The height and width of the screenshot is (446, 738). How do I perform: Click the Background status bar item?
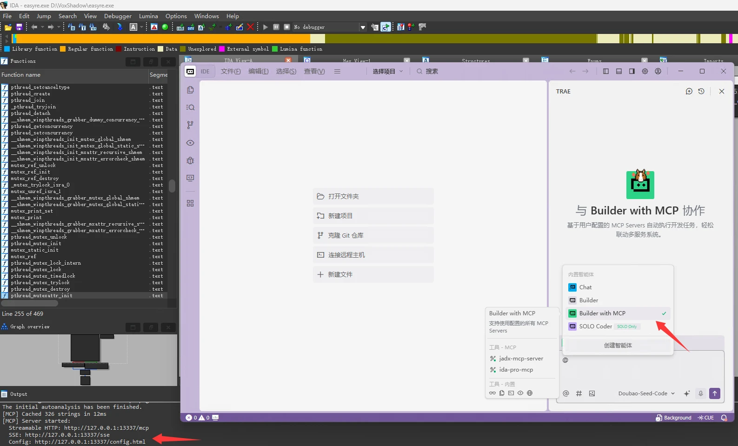point(674,418)
